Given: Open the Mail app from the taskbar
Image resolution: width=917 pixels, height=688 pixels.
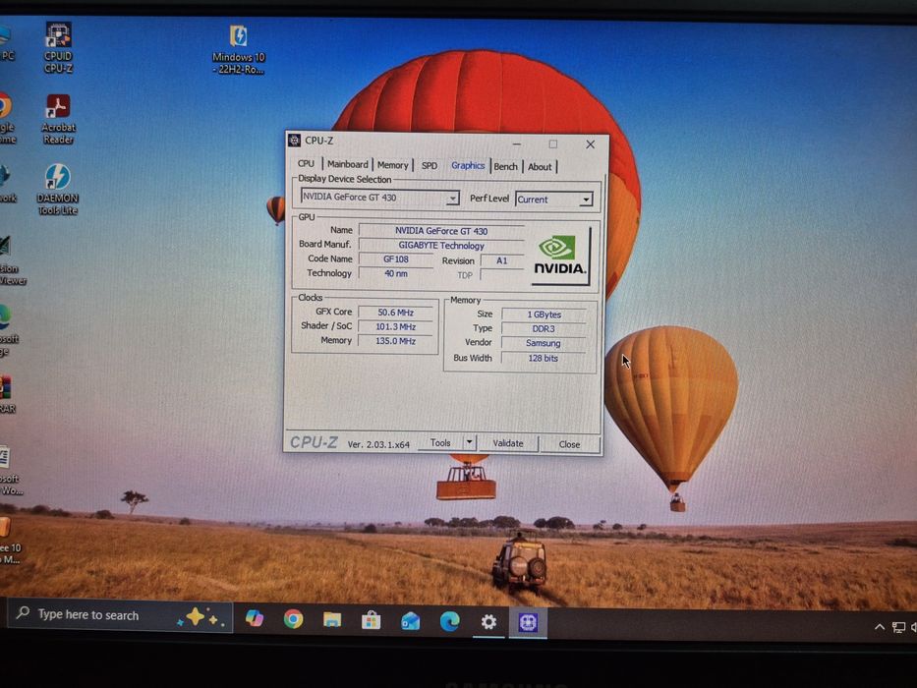Looking at the screenshot, I should pos(410,621).
